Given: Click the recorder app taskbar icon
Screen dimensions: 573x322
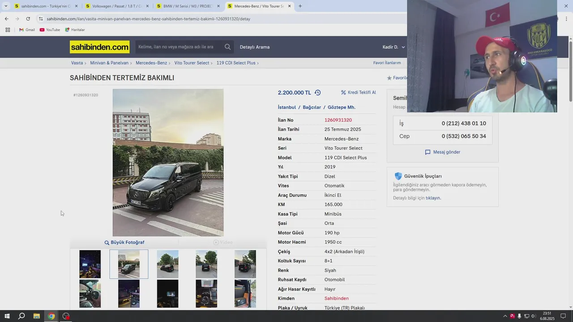Looking at the screenshot, I should pos(66,316).
